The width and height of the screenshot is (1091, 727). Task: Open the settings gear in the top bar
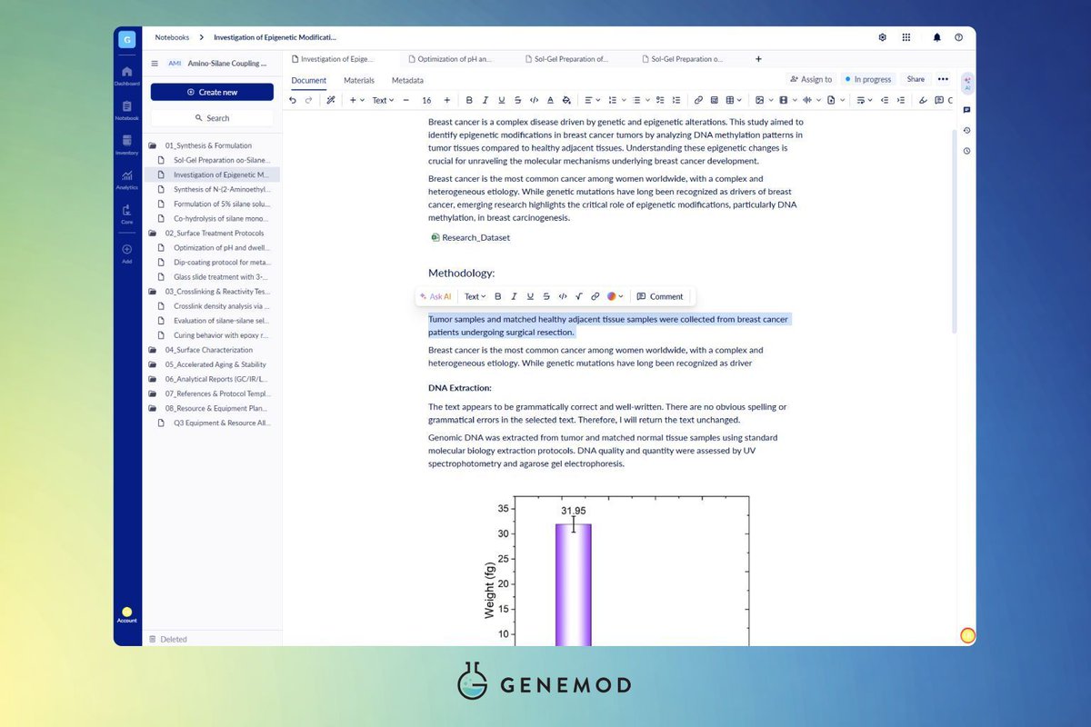(x=882, y=37)
